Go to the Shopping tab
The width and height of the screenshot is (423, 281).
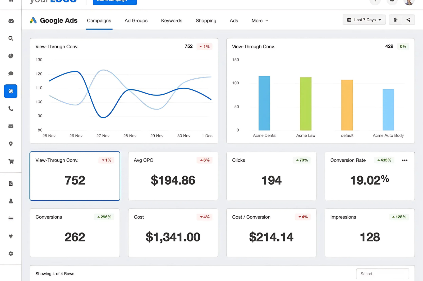point(206,21)
